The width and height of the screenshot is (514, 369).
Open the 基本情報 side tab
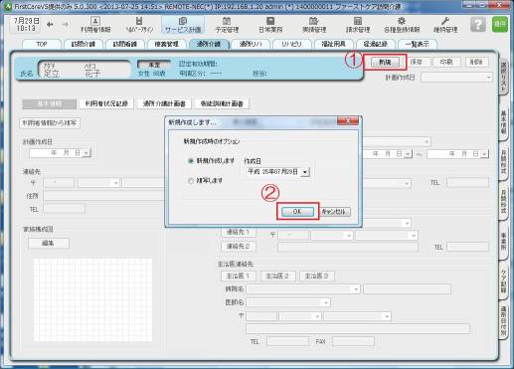[x=503, y=122]
